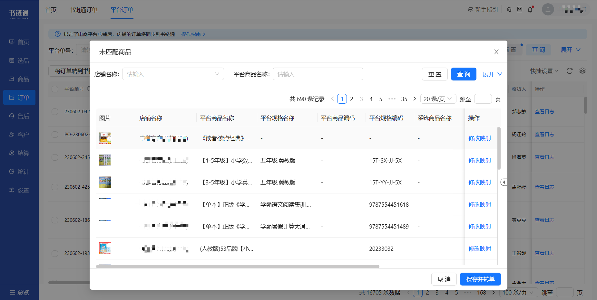This screenshot has height=300, width=597.
Task: Tick the select-all checkbox in 平台单号 header
Action: (55, 89)
